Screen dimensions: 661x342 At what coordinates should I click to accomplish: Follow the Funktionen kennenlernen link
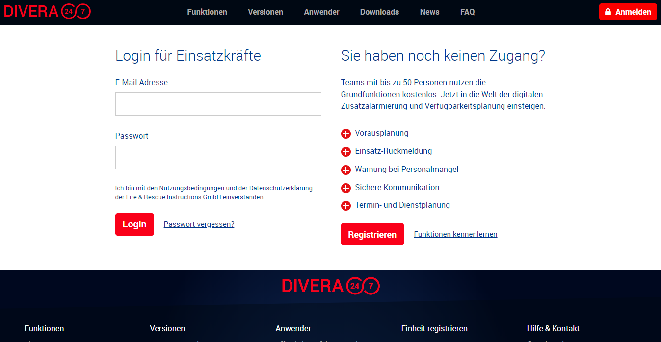click(x=455, y=234)
